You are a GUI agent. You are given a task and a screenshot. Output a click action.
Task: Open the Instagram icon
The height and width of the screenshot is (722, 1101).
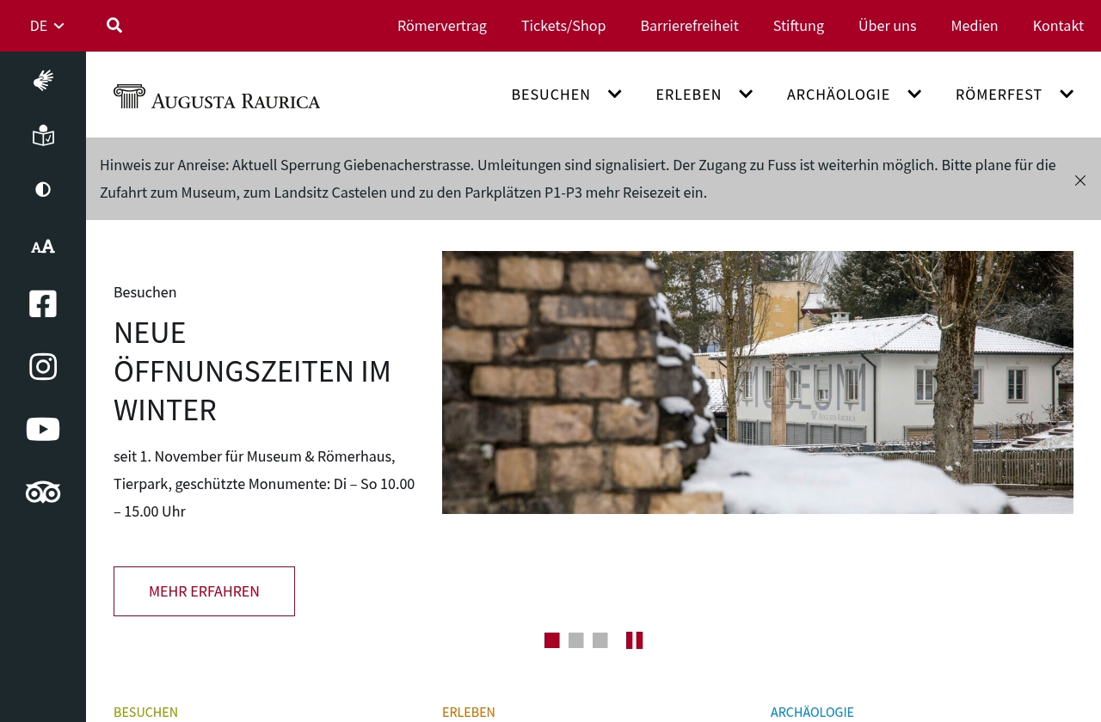tap(43, 366)
